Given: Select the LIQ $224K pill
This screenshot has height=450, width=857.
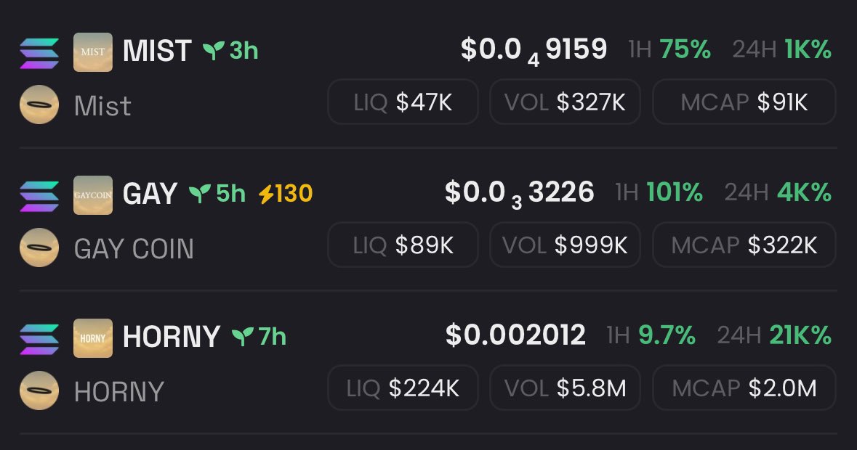Looking at the screenshot, I should (403, 388).
